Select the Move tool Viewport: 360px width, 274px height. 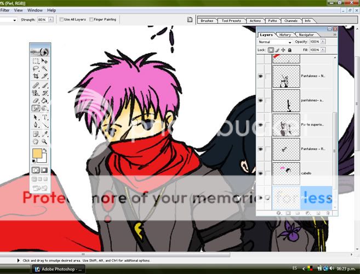tap(44, 61)
